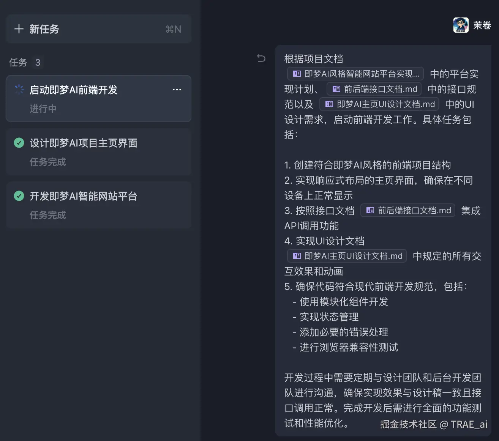The height and width of the screenshot is (441, 499).
Task: Click the undo arrow beside the message
Action: pyautogui.click(x=261, y=58)
